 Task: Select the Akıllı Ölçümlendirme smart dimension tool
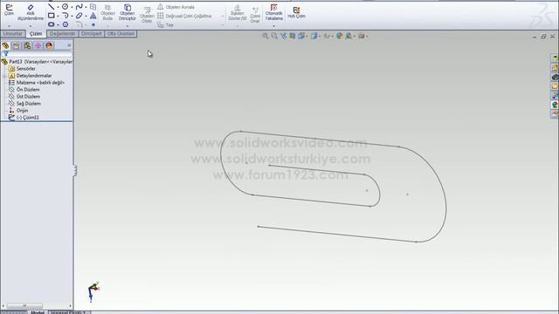pyautogui.click(x=31, y=12)
